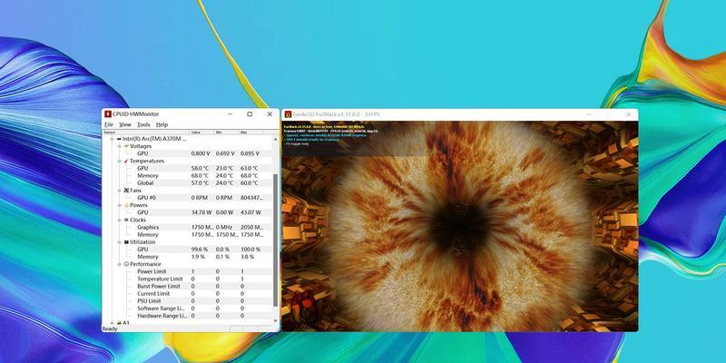Click the A1 device icon
Viewport: 726px width, 363px height.
pos(119,322)
